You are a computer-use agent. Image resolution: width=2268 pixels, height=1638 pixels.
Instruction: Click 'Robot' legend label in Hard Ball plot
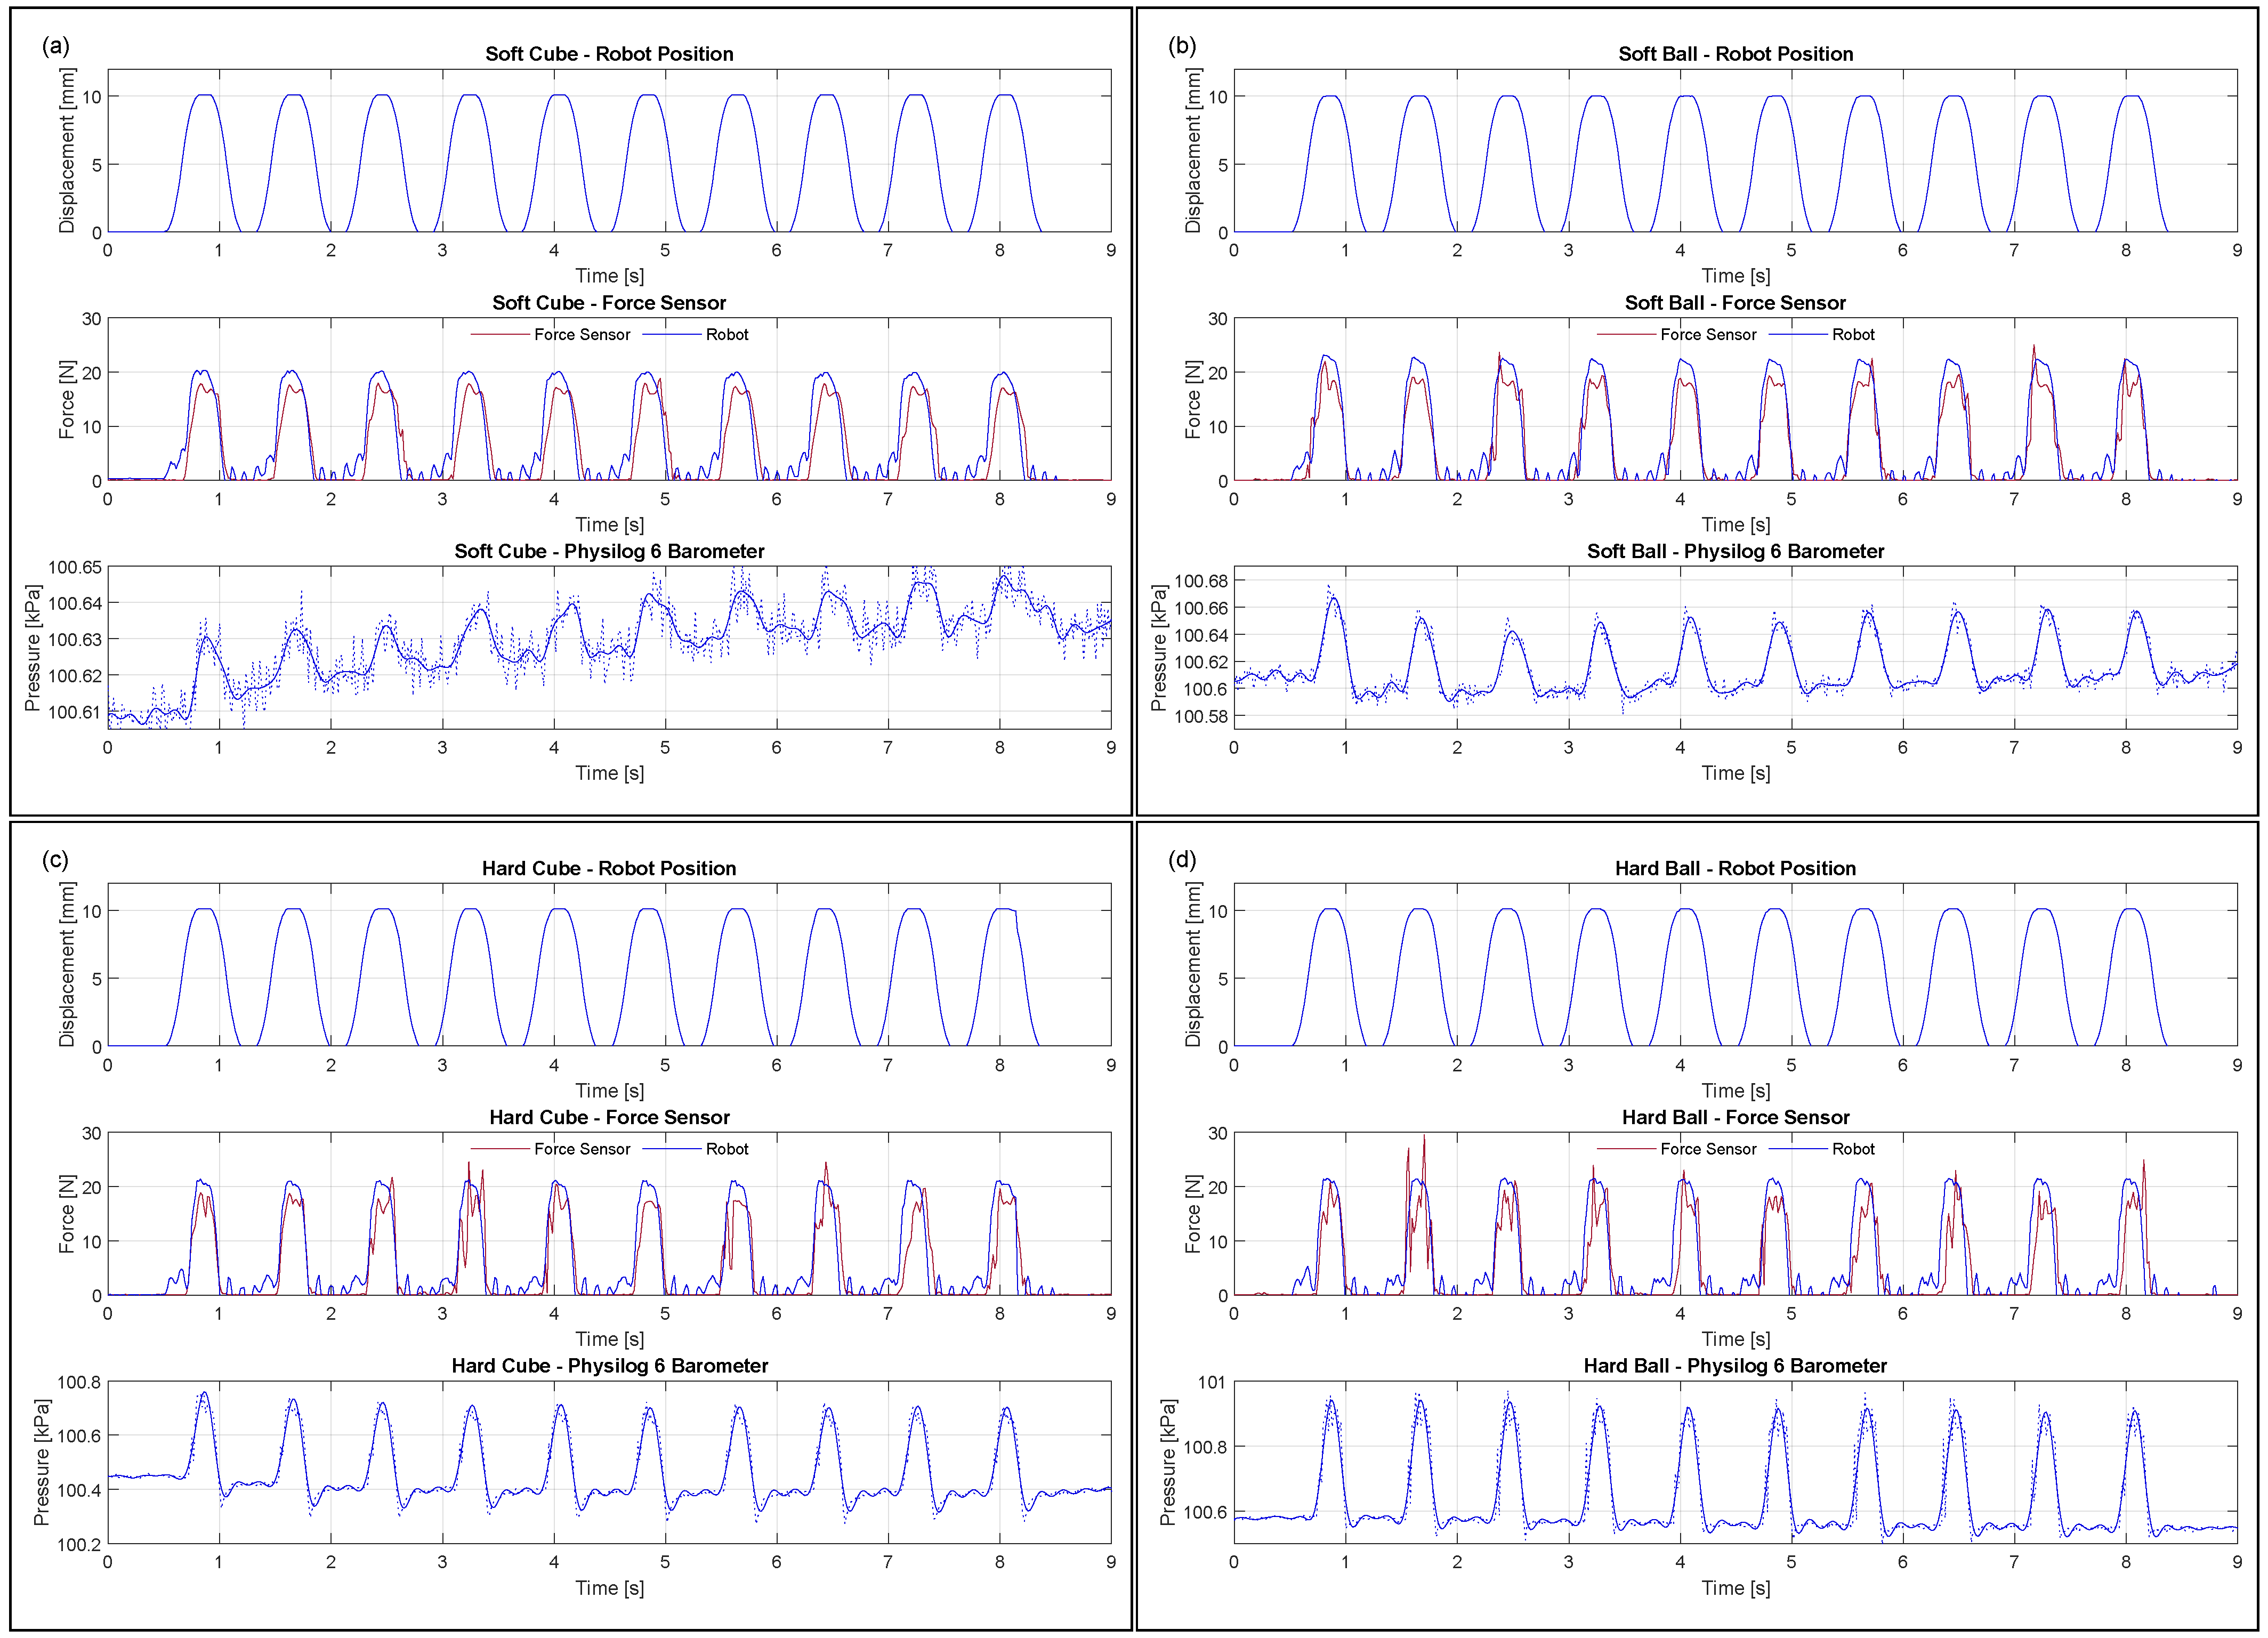pyautogui.click(x=1853, y=1150)
